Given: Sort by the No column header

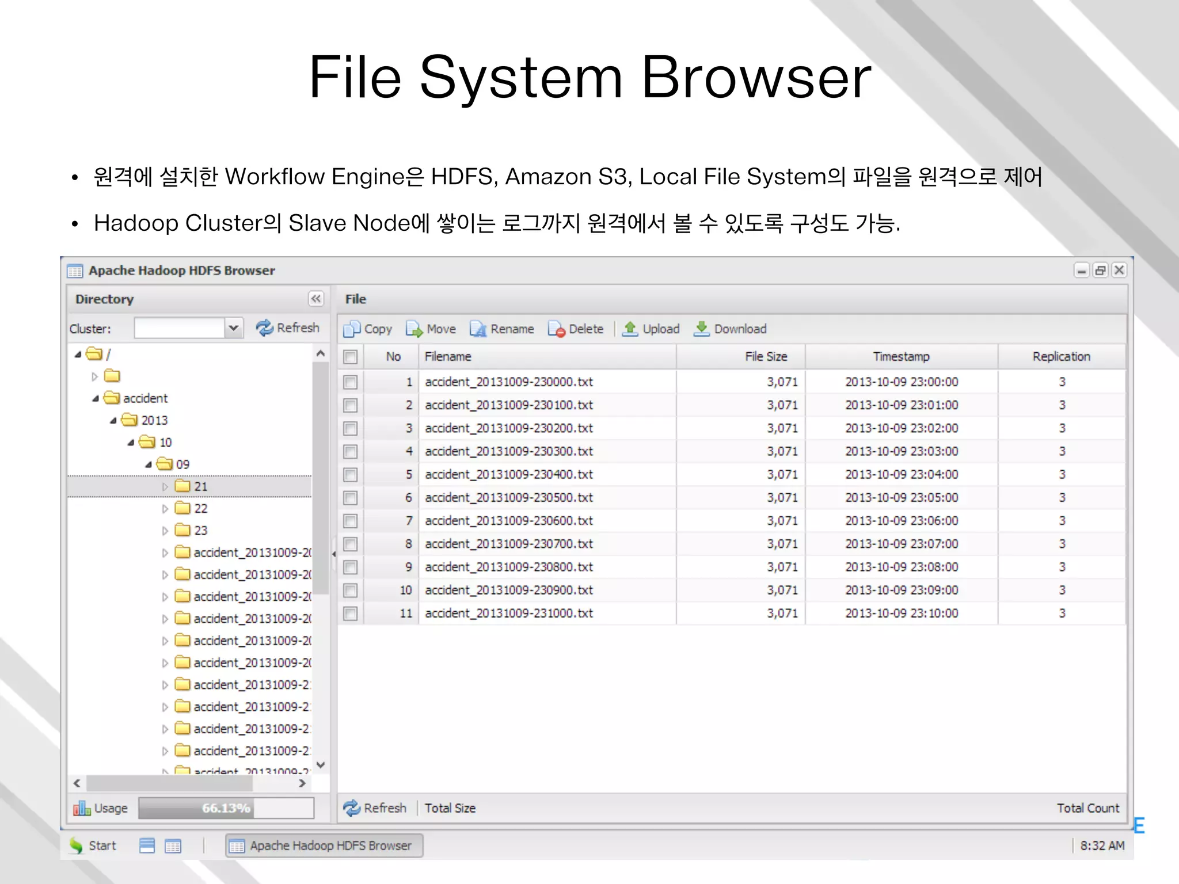Looking at the screenshot, I should point(392,356).
